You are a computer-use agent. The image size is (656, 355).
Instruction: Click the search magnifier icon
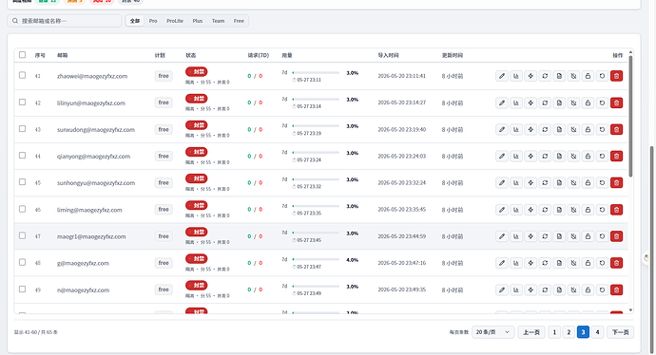pos(15,21)
